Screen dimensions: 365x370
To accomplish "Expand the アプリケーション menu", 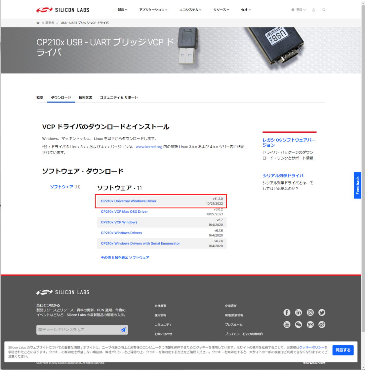I will point(153,10).
